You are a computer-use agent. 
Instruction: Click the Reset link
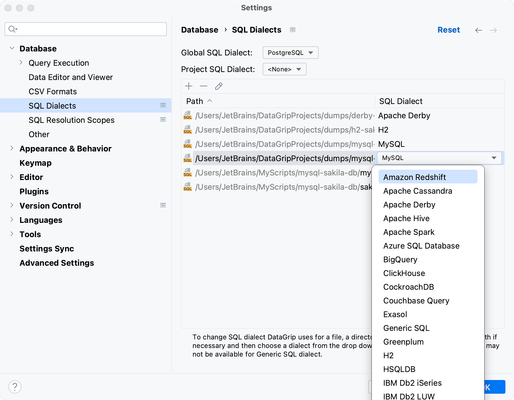click(448, 30)
